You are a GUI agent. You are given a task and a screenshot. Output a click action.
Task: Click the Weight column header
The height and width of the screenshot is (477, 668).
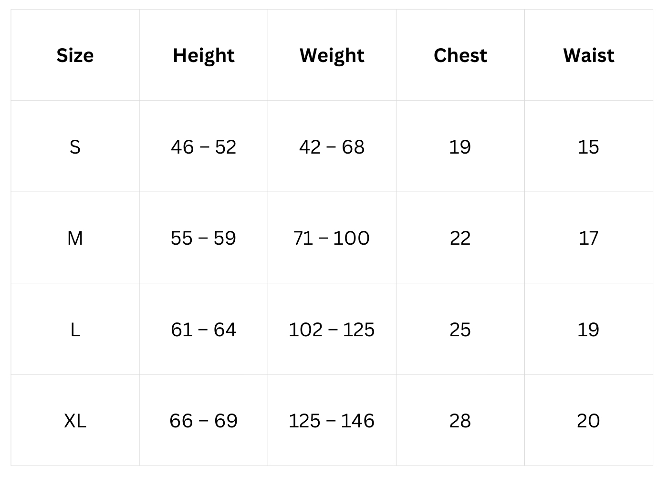pos(332,55)
